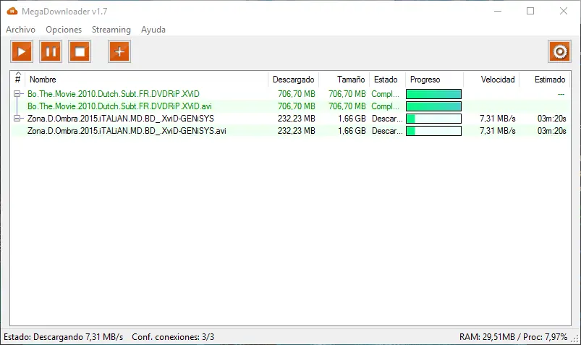Open the Opciones menu

pyautogui.click(x=64, y=30)
